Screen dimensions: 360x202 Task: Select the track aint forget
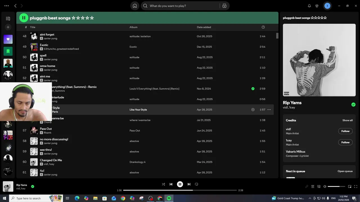(47, 35)
